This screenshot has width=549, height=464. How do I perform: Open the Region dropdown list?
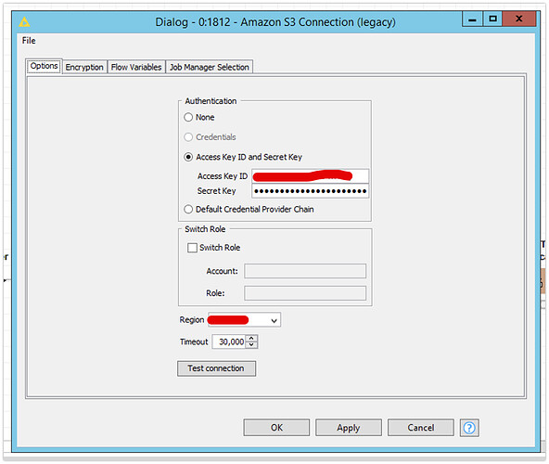pyautogui.click(x=245, y=320)
